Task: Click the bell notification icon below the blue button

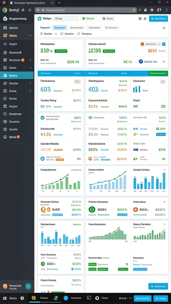Action: tap(164, 28)
